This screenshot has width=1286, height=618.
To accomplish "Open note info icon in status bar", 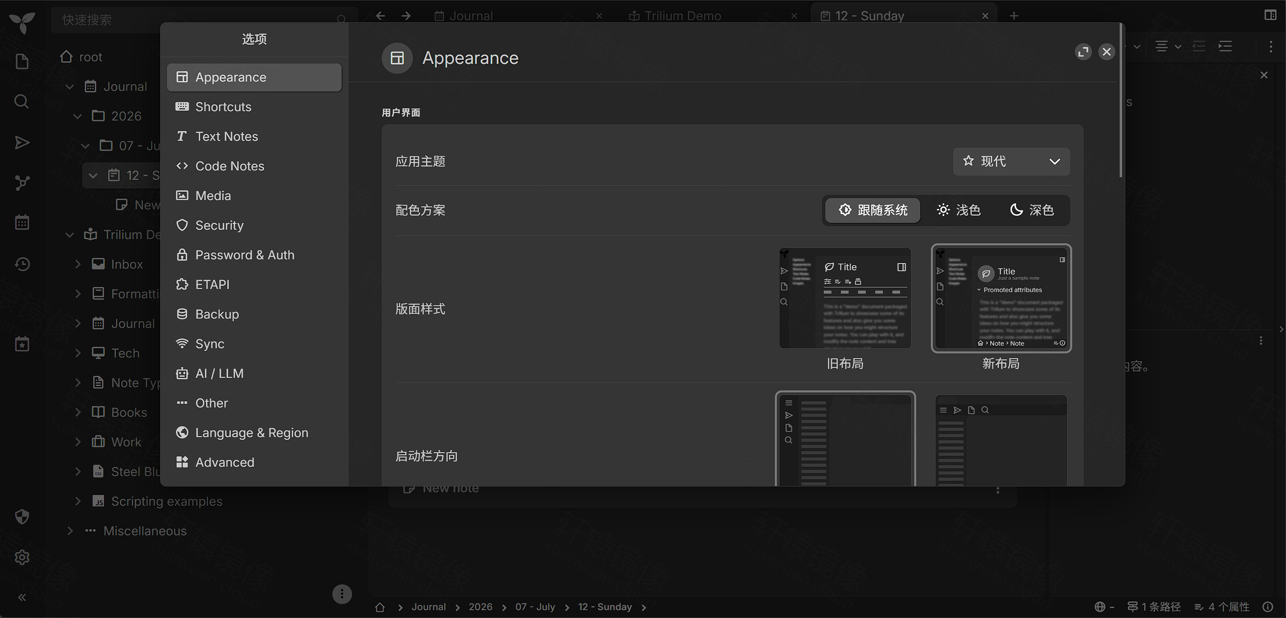I will pyautogui.click(x=1268, y=607).
